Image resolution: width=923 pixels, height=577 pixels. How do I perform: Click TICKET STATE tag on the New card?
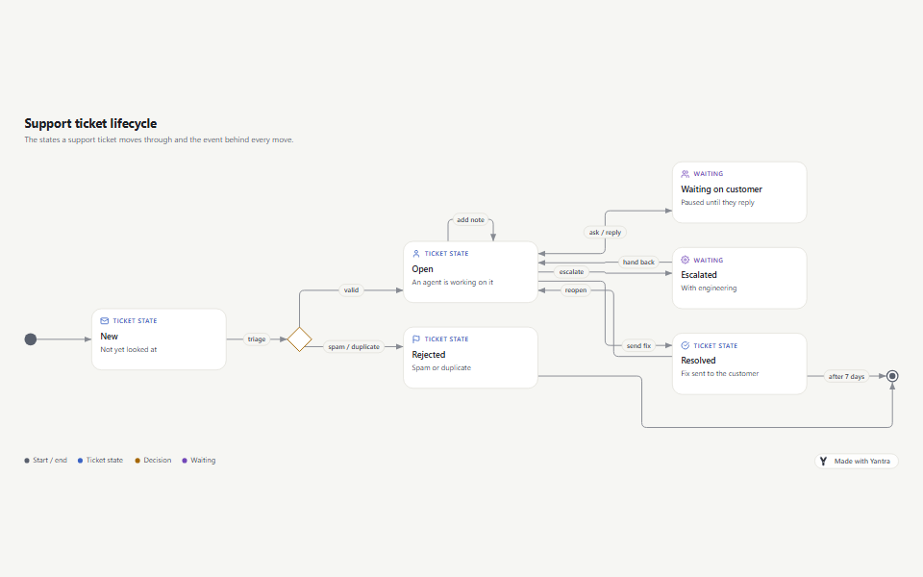tap(135, 321)
